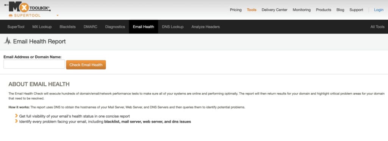Switch to the SuperTool tab
Image resolution: width=388 pixels, height=141 pixels.
(16, 27)
